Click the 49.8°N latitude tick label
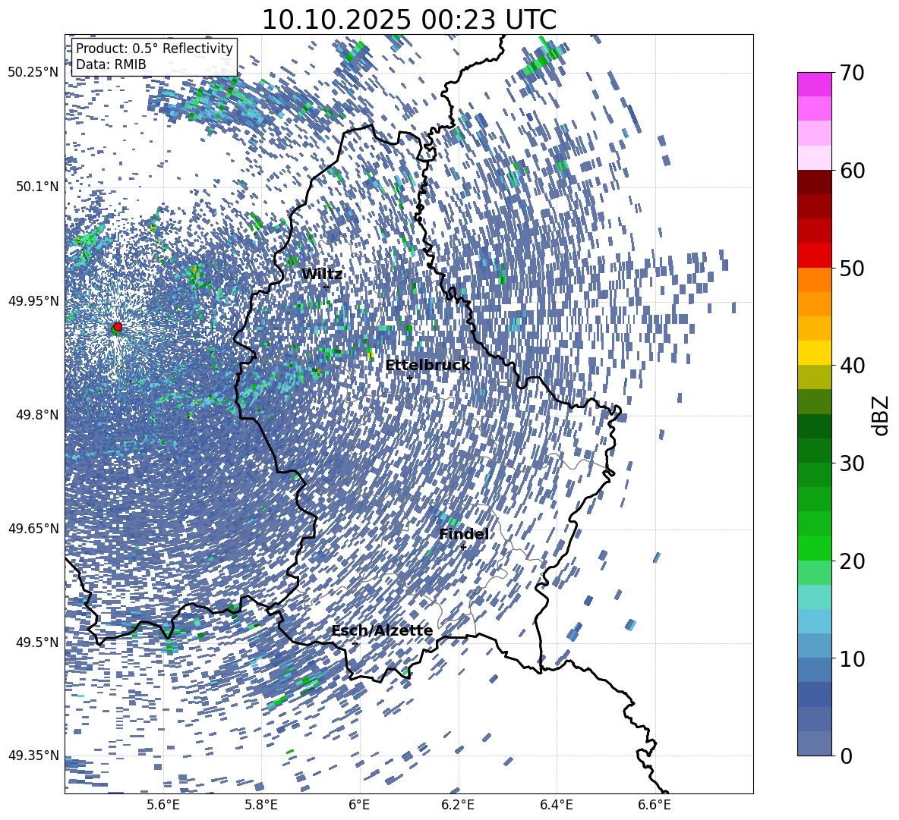The image size is (899, 820). 38,415
